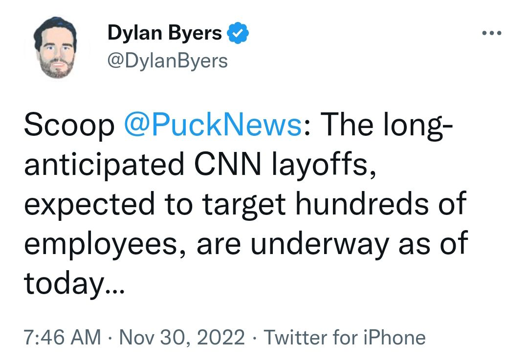Click the display name Dylan Byers
528x363 pixels.
click(164, 33)
